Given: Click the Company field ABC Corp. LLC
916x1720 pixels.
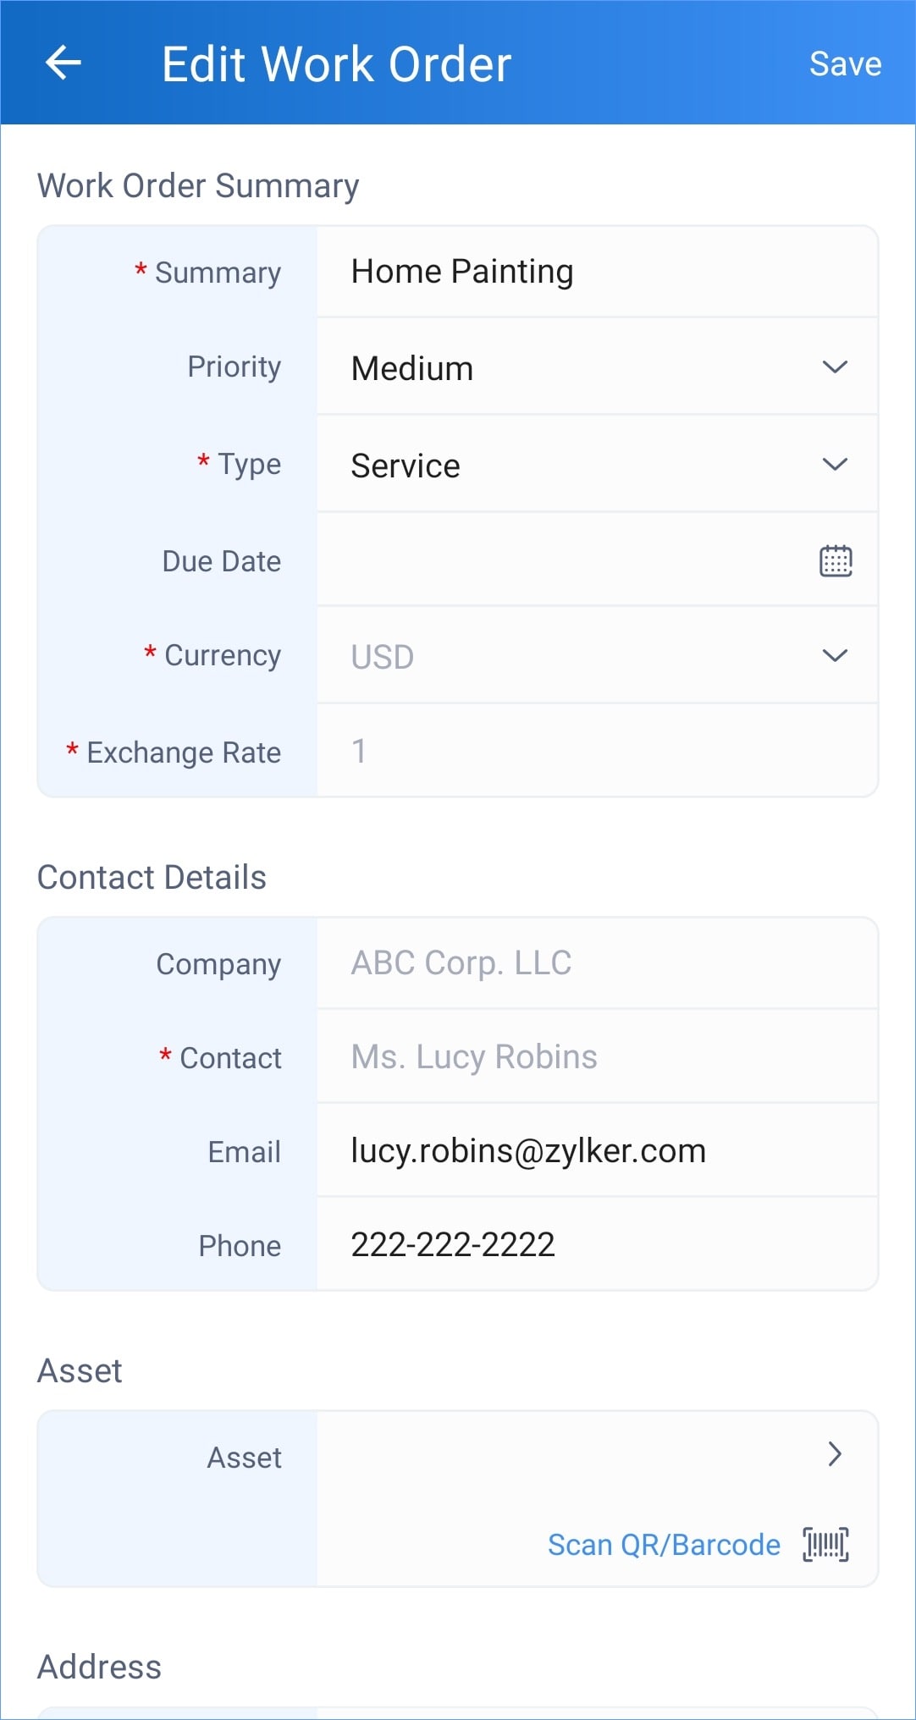Looking at the screenshot, I should [597, 963].
